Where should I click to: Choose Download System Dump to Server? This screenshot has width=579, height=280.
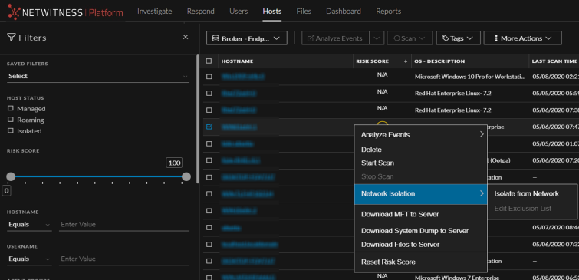[420, 231]
